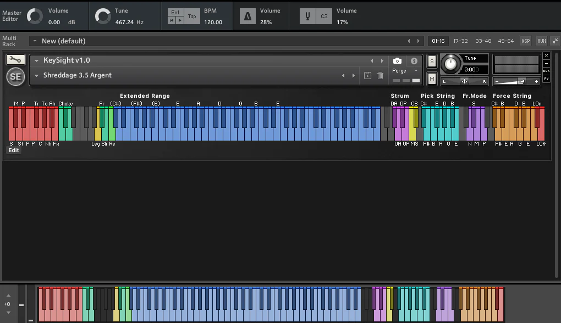Remove instrument with the X button

[x=546, y=56]
